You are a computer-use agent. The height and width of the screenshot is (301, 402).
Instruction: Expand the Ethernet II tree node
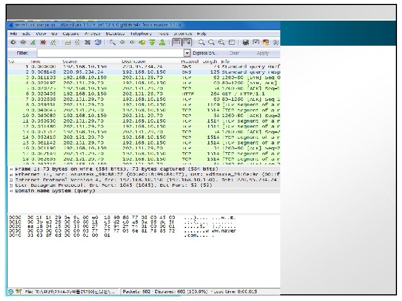11,174
